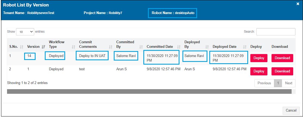
Task: Download version 1 committed by Arun S
Action: coord(282,71)
